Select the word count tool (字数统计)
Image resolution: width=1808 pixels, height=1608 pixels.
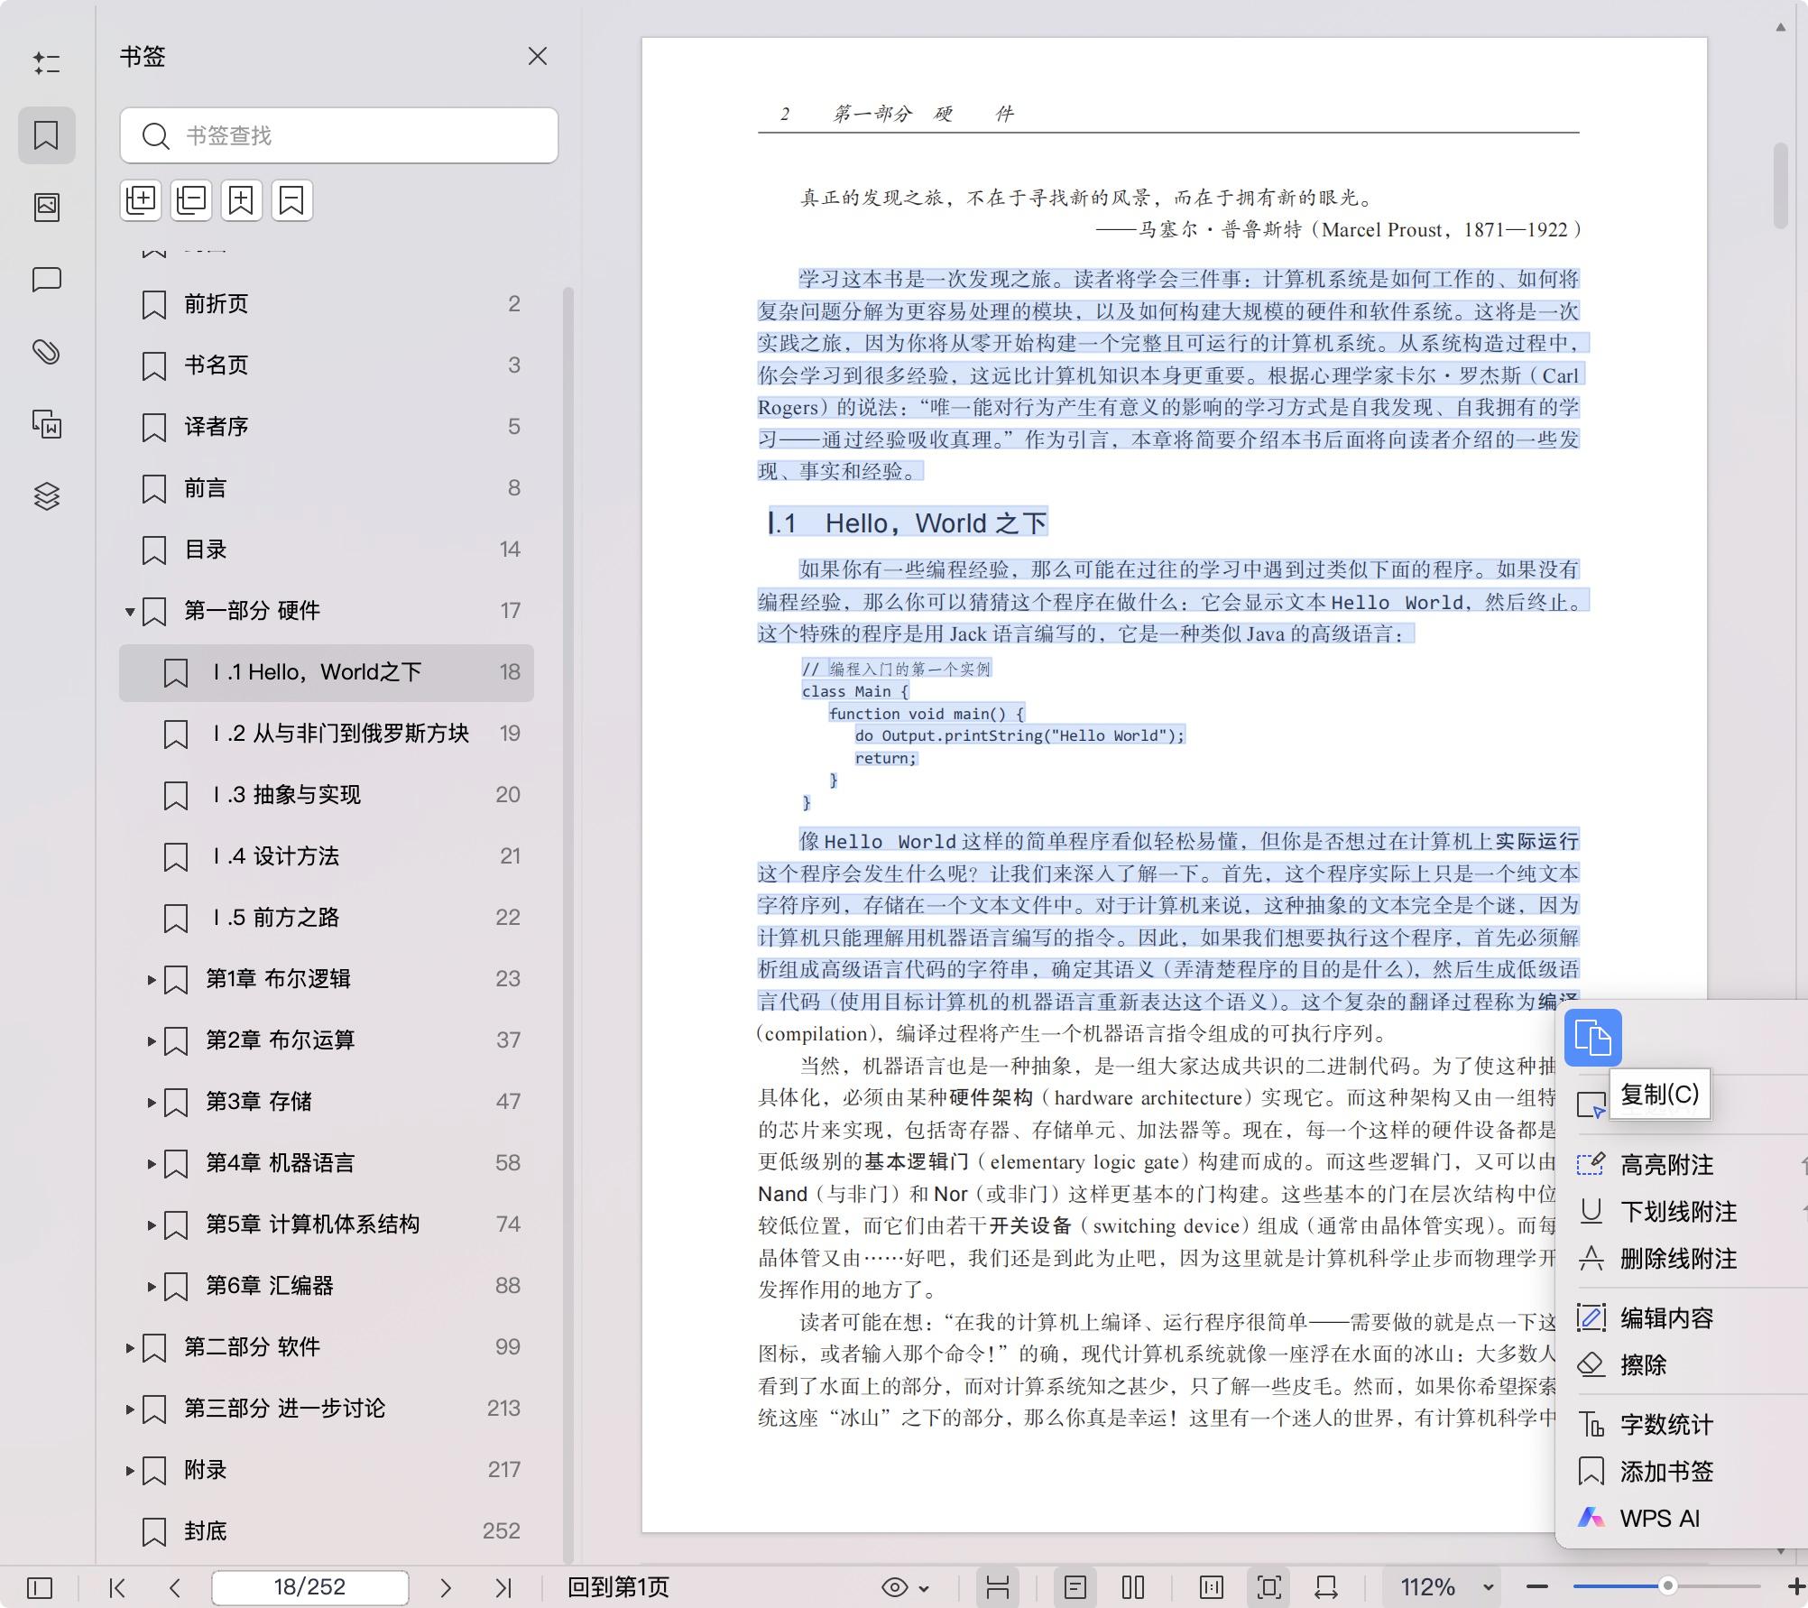pos(1665,1424)
